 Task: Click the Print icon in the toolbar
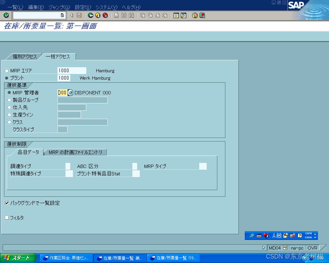coord(116,15)
